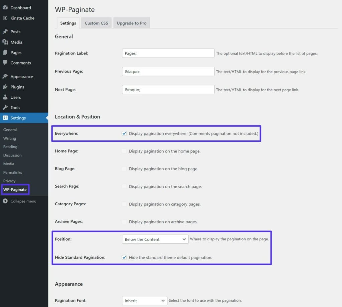This screenshot has width=342, height=307.
Task: Open the Upgrade to Pro tab
Action: pyautogui.click(x=132, y=23)
